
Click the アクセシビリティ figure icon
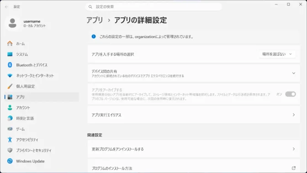(x=10, y=140)
